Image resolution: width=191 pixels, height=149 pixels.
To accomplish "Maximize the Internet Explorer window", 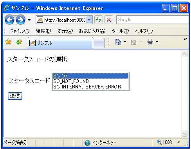I will coord(175,8).
